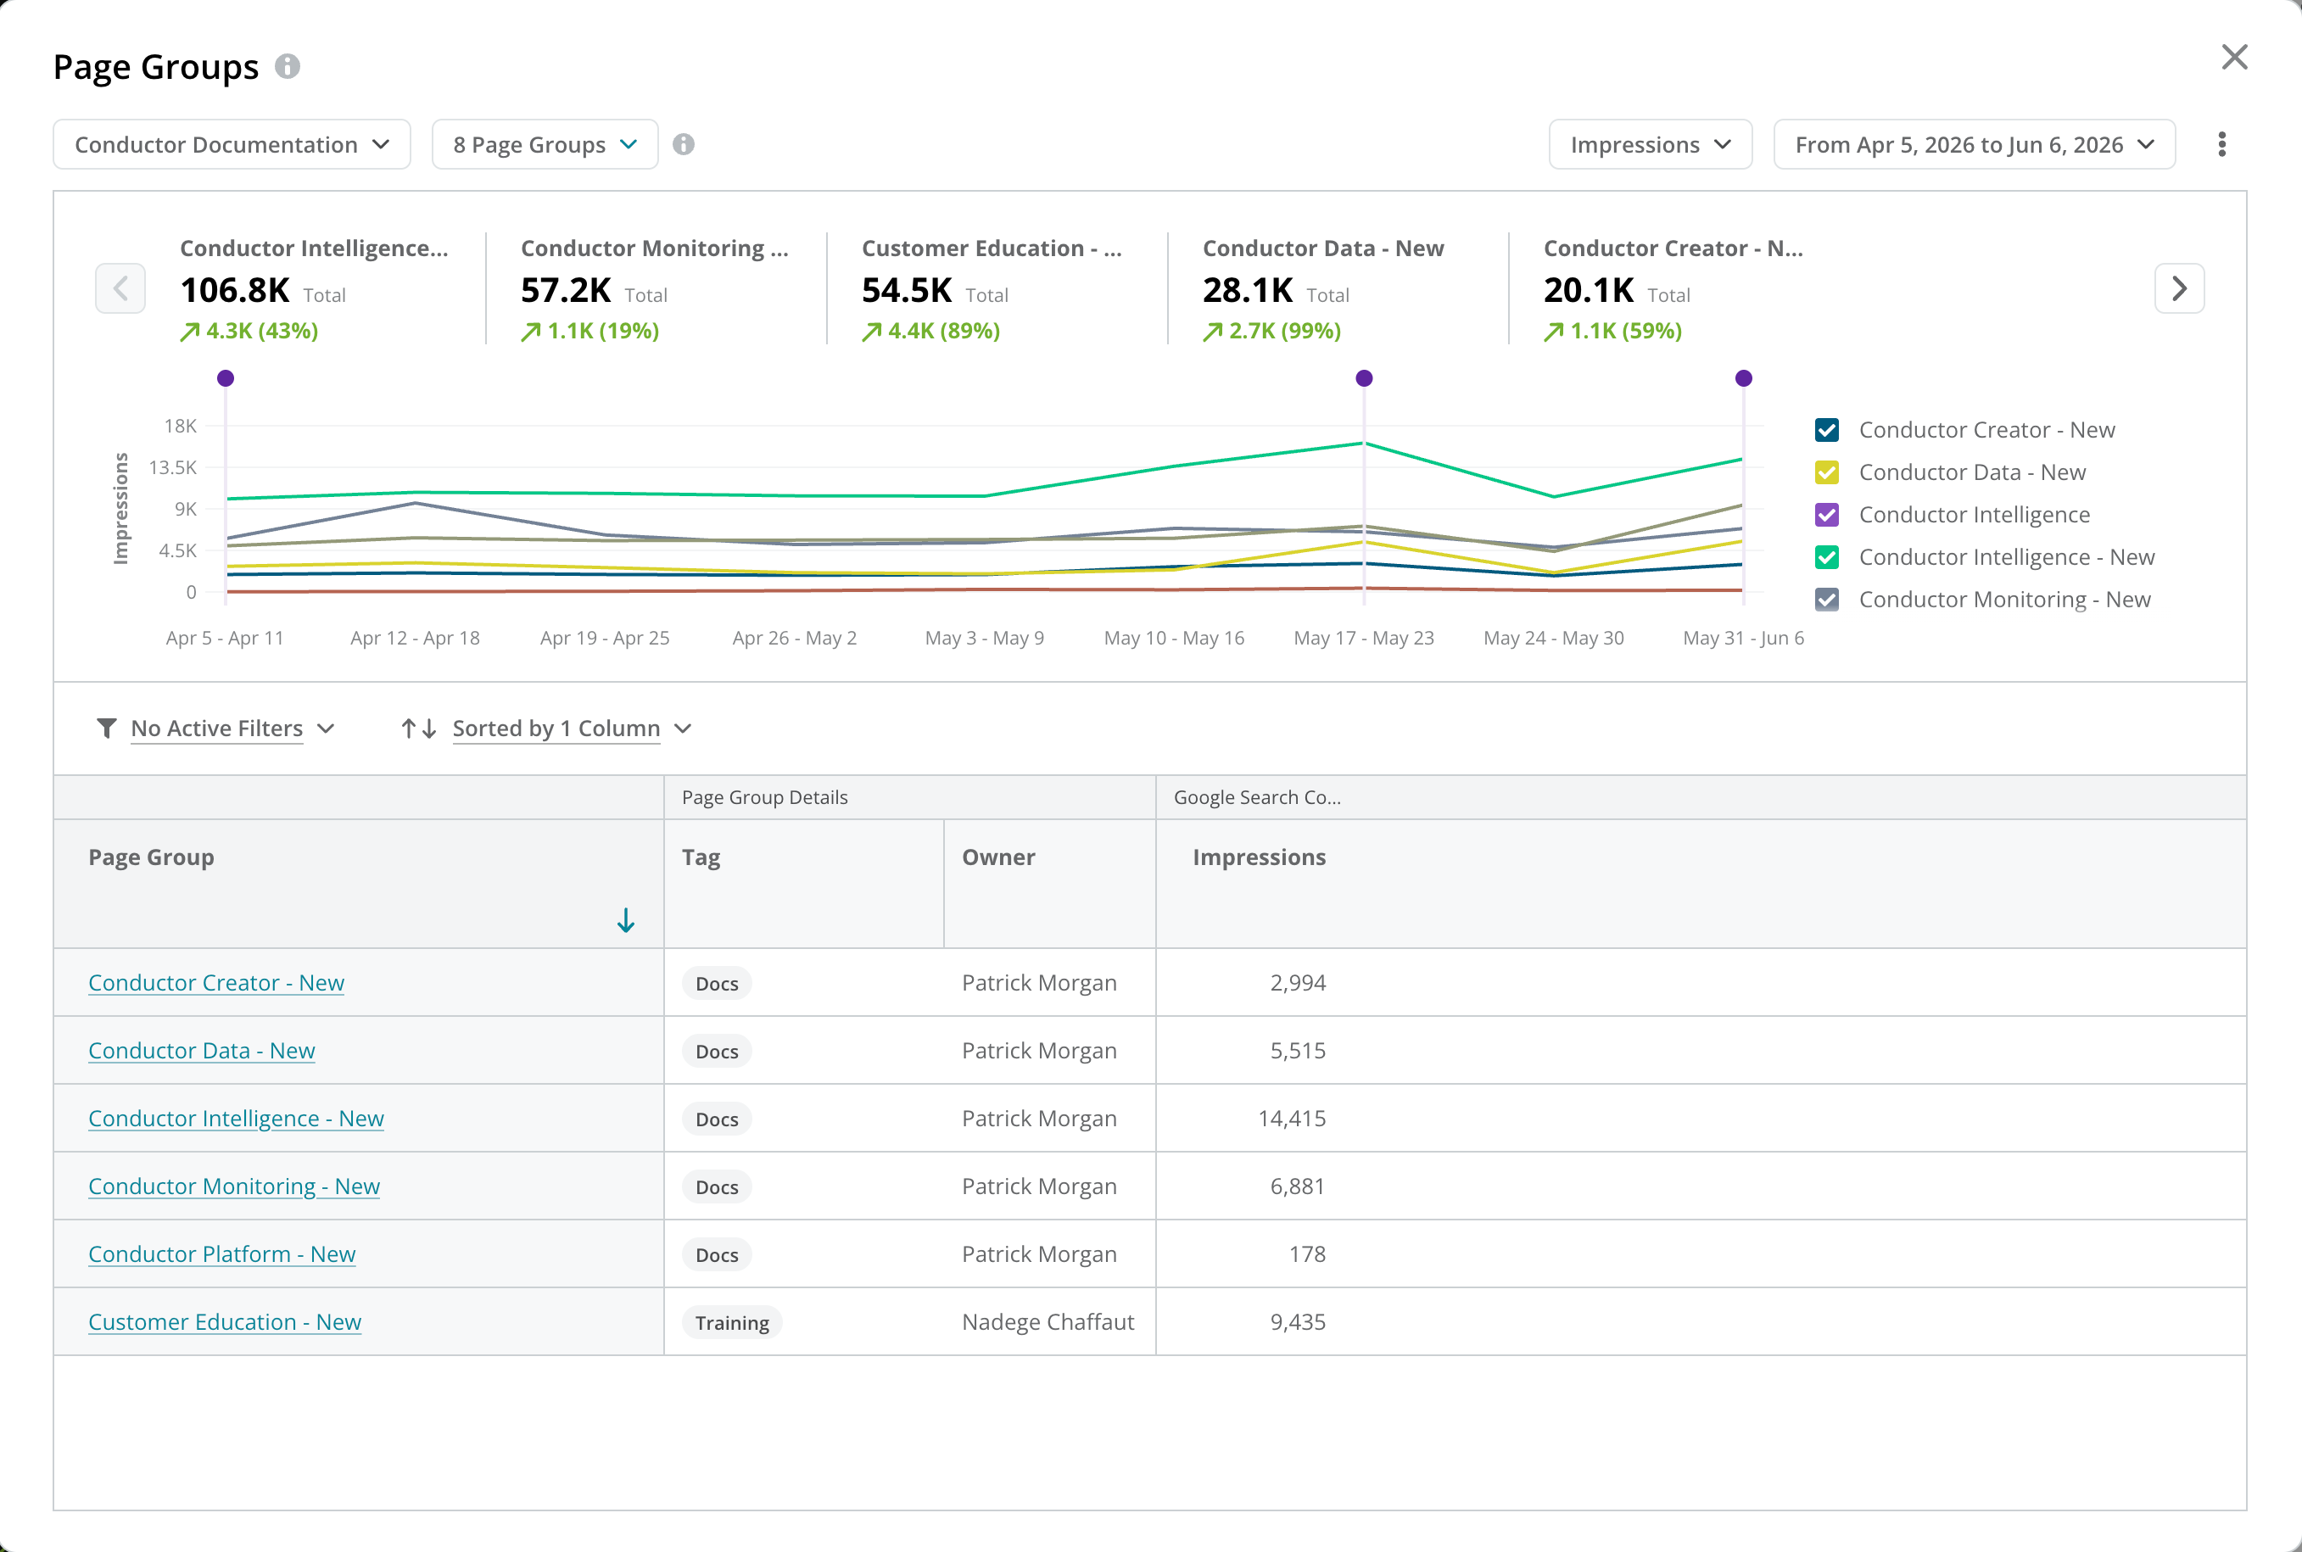
Task: Select the Conductor Monitoring 57.2K summary card
Action: tap(655, 288)
